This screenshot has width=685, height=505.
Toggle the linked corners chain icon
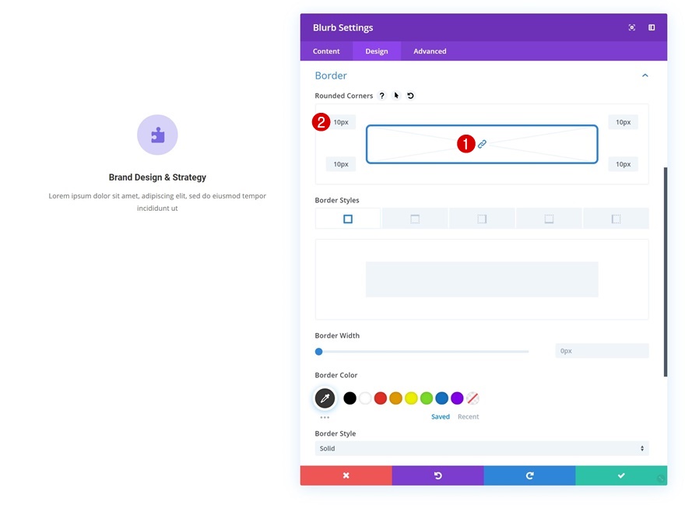(x=482, y=144)
